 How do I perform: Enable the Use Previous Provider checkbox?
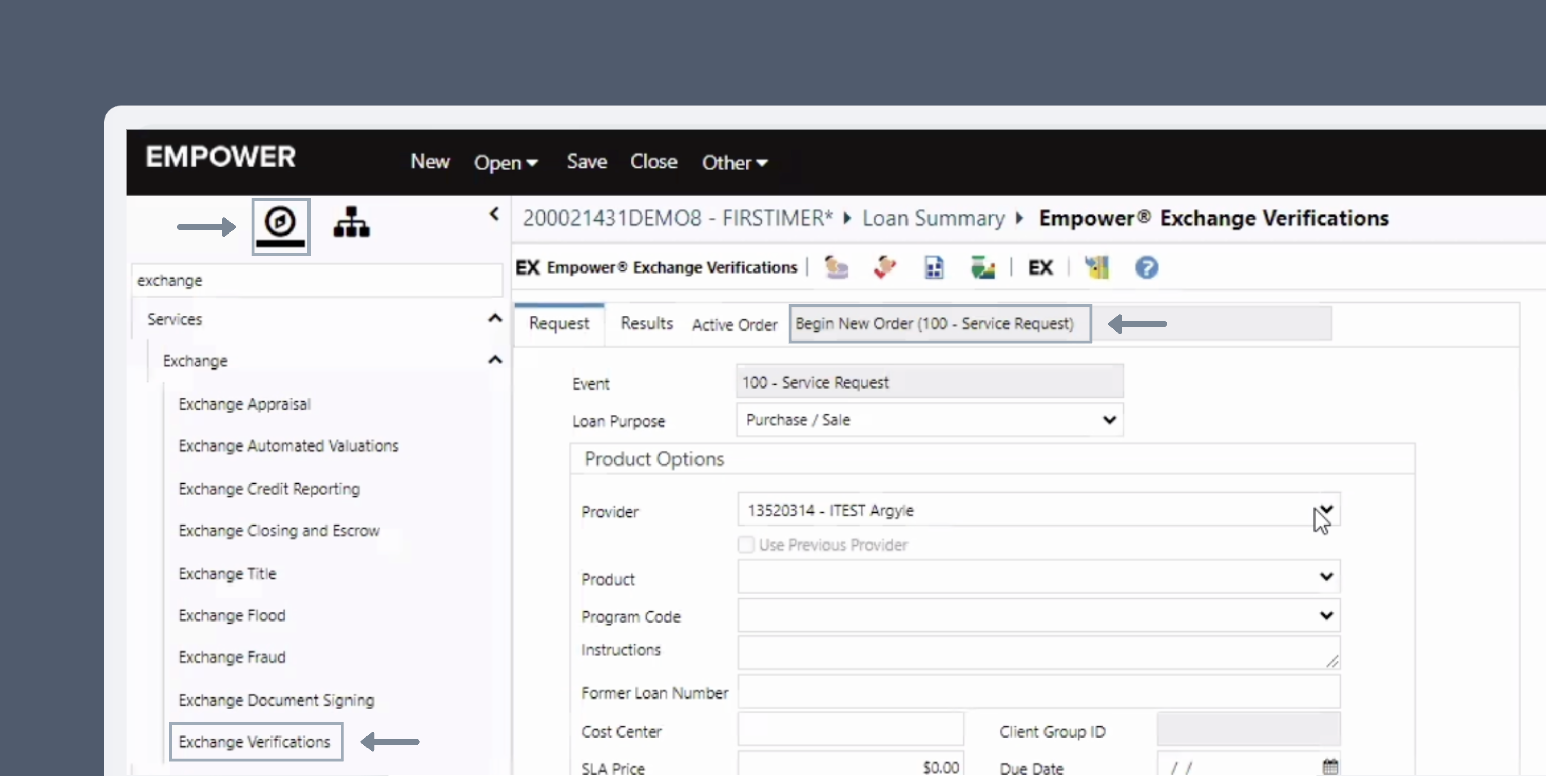pos(745,545)
